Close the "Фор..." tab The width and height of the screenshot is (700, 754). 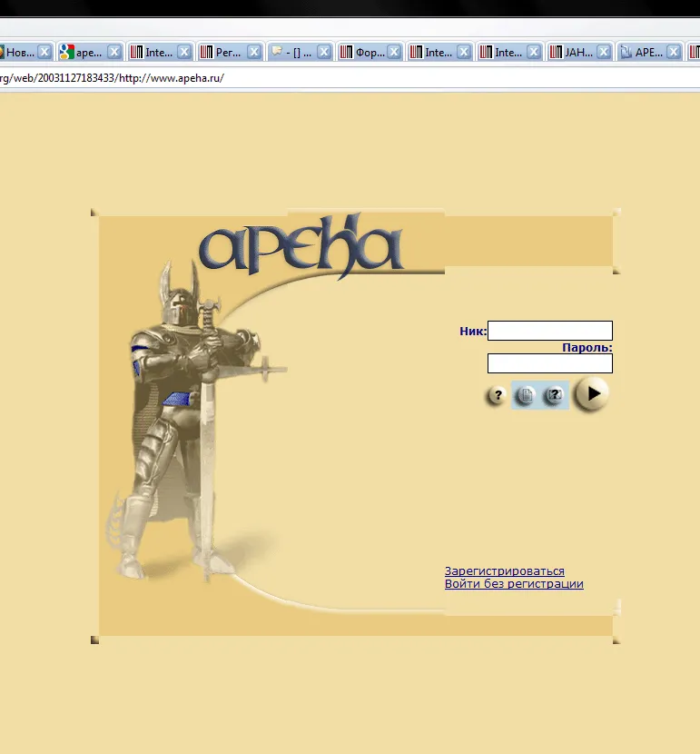(394, 52)
